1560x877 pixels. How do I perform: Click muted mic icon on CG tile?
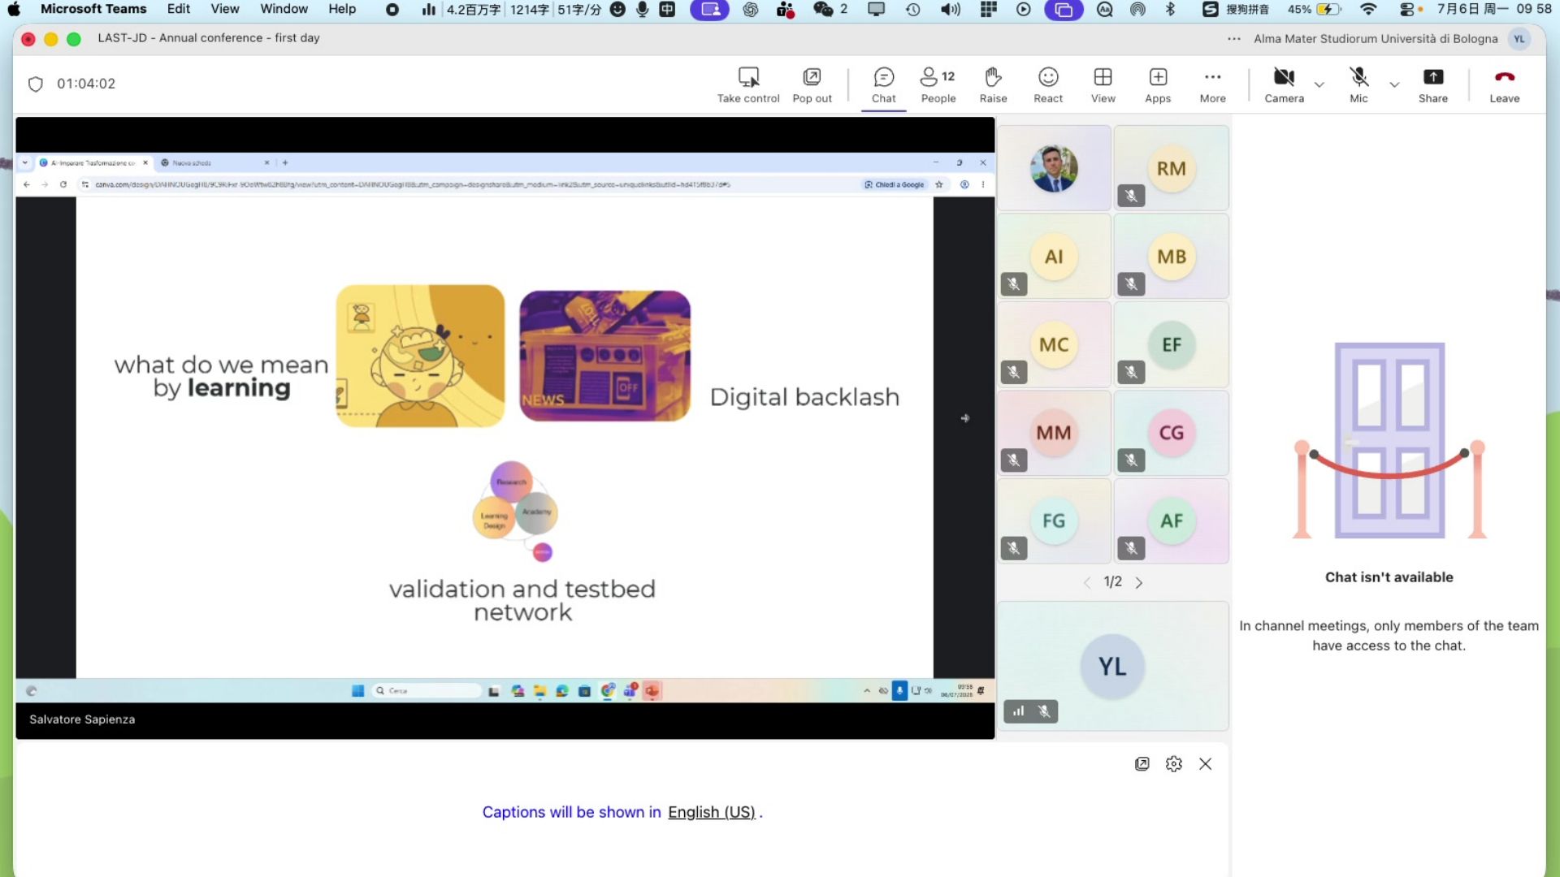(x=1130, y=460)
